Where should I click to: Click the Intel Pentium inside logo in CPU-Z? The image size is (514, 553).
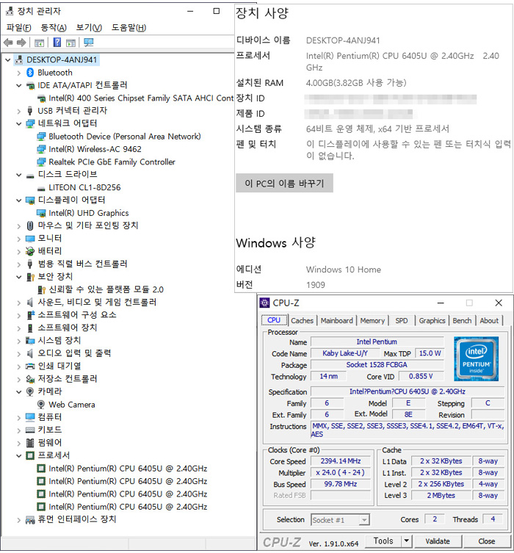[x=477, y=358]
